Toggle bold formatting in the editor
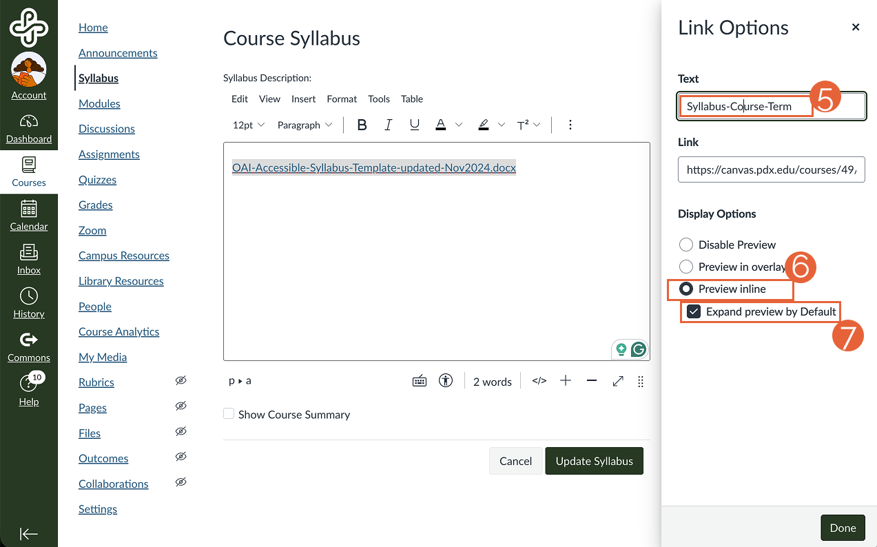 [x=361, y=125]
